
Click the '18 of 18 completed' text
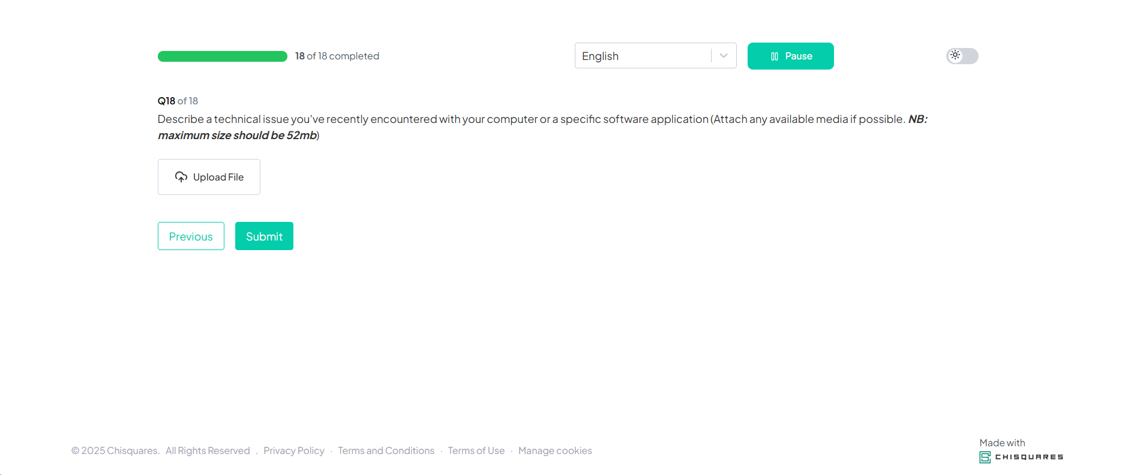(x=337, y=56)
